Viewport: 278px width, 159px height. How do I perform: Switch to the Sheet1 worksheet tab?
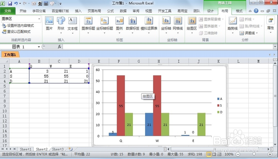[x=26, y=149]
